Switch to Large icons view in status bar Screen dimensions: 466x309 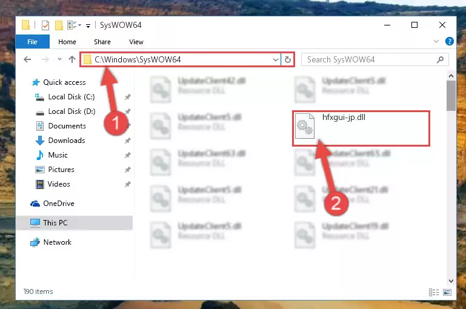point(447,293)
